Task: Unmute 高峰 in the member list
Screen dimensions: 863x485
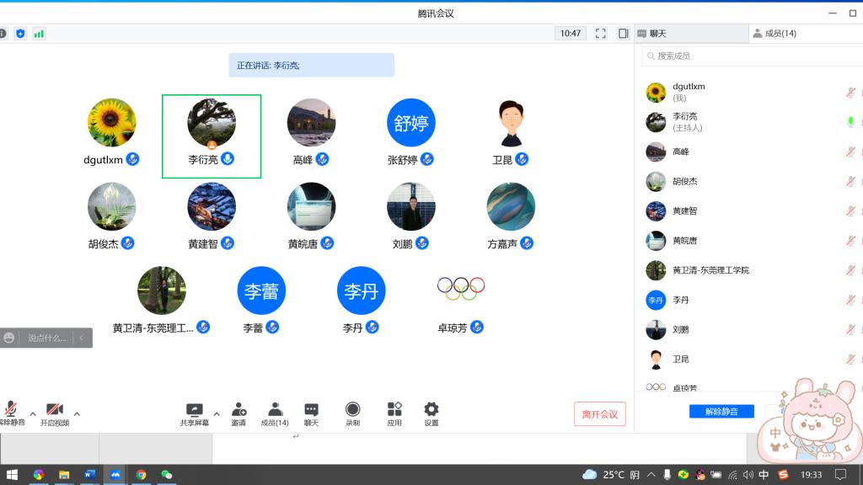Action: [851, 152]
